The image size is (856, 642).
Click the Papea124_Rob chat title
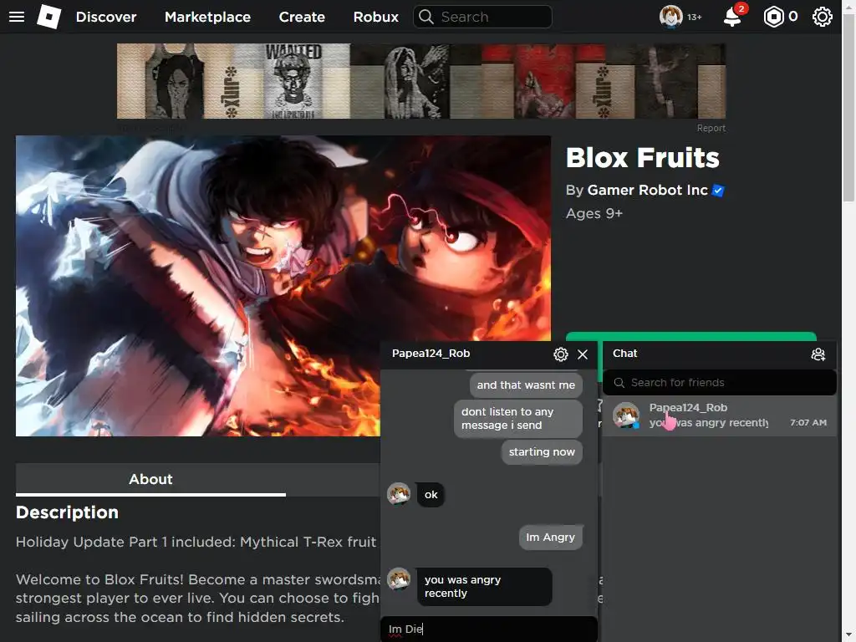431,354
